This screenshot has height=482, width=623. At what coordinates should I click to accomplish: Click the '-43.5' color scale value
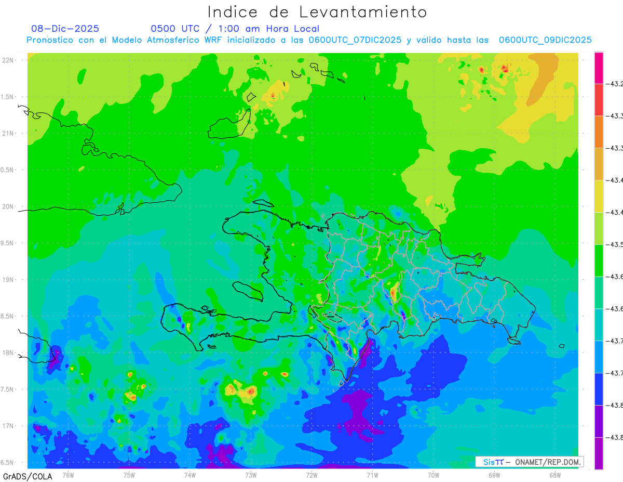(x=615, y=244)
